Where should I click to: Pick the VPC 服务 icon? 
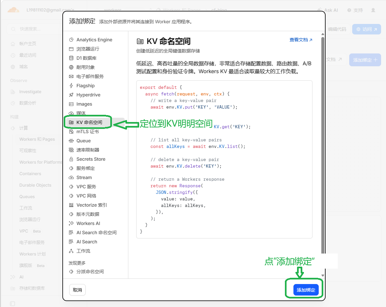click(x=71, y=187)
